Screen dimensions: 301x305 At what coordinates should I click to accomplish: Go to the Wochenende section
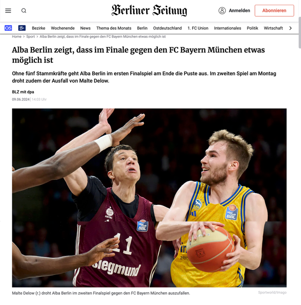click(63, 28)
